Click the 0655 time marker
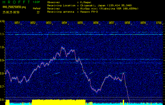Viewport: 165px width, 105px height. click(80, 23)
